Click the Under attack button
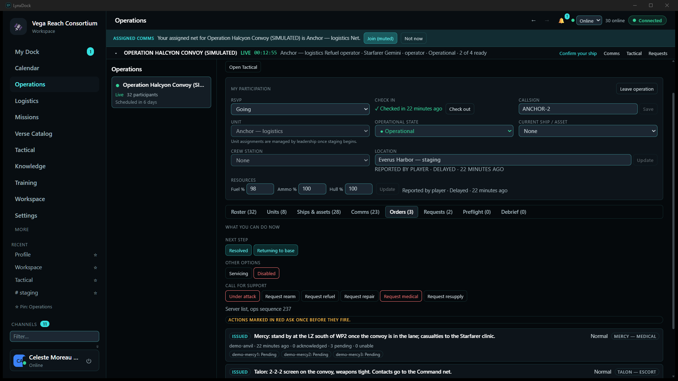This screenshot has height=381, width=678. click(x=242, y=296)
